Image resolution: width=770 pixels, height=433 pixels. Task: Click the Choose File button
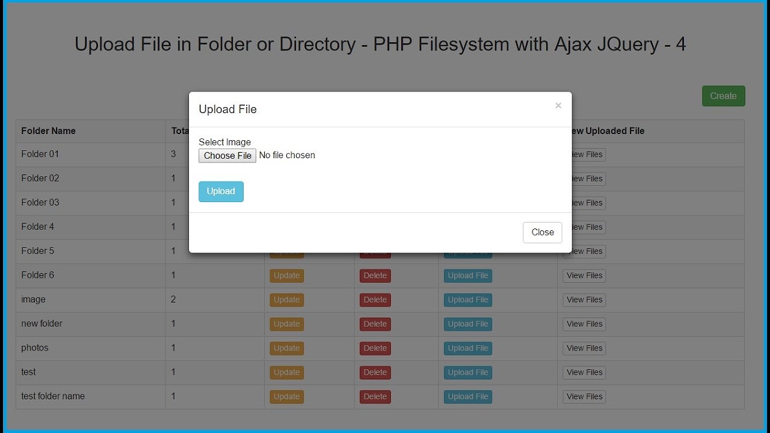tap(227, 156)
